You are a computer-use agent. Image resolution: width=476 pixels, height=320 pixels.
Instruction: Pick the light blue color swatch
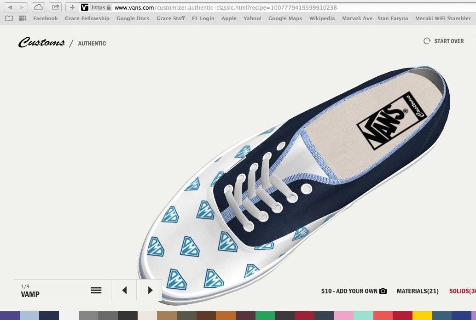(x=29, y=315)
